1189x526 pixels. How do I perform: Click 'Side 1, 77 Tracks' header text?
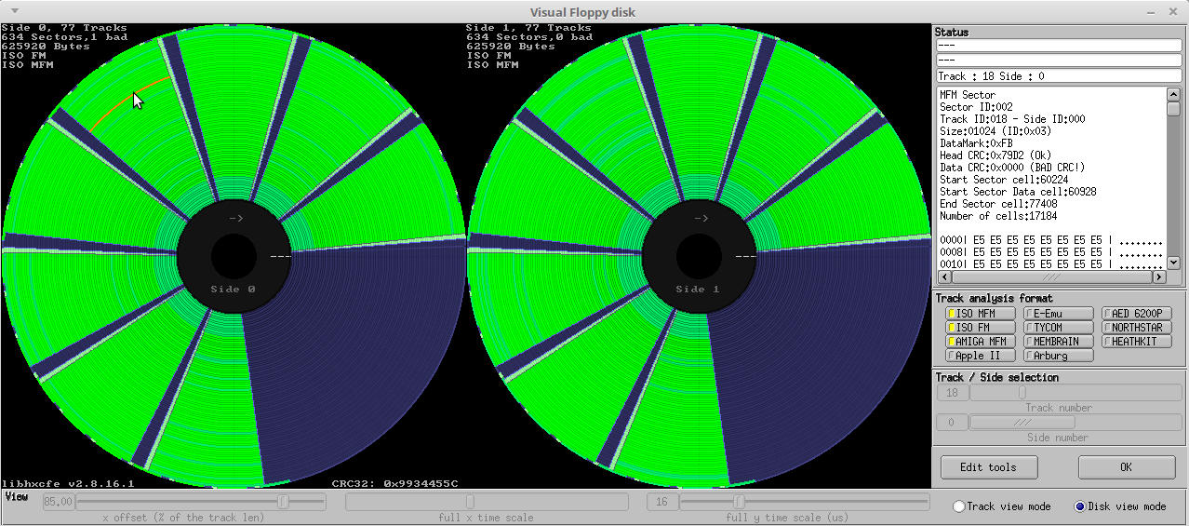(528, 28)
